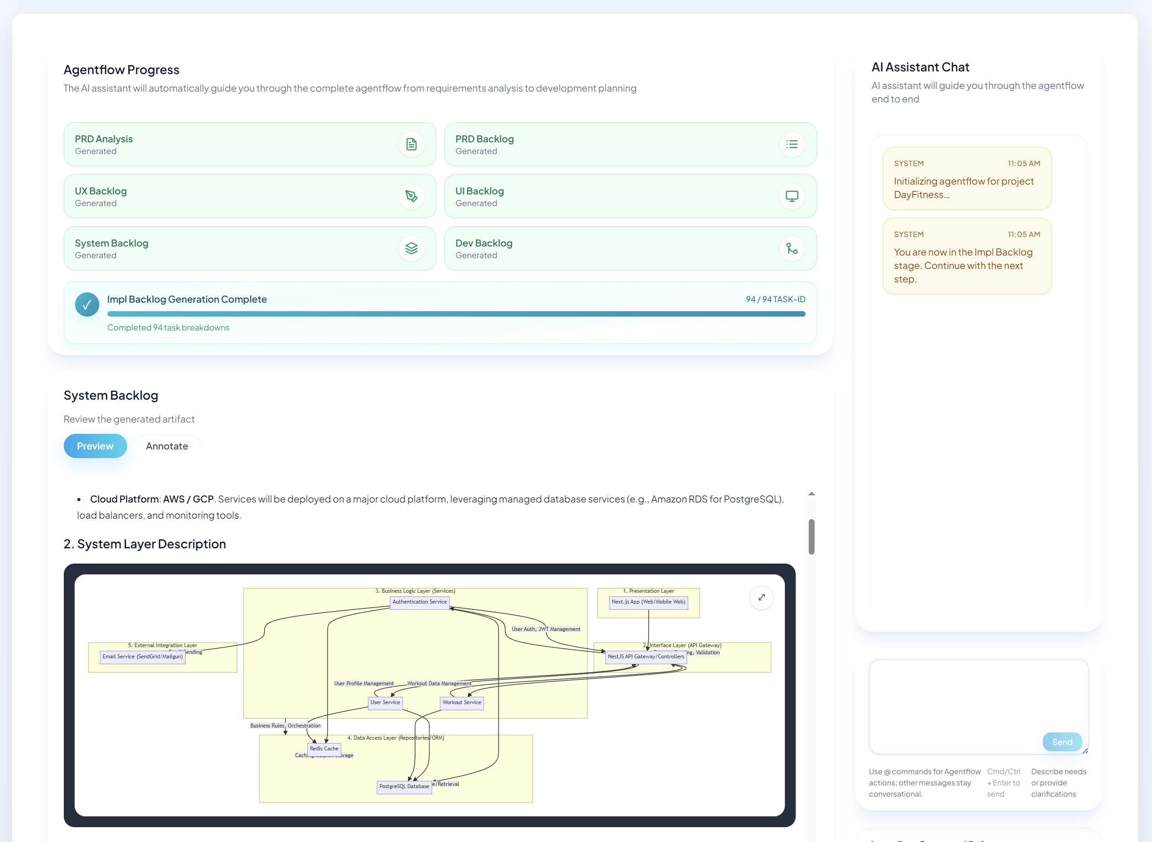Click the Impl Backlog complete checkmark icon
This screenshot has width=1152, height=842.
(87, 304)
